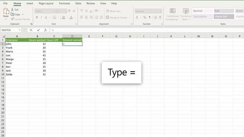
Task: Toggle Underline formatting
Action: click(46, 17)
